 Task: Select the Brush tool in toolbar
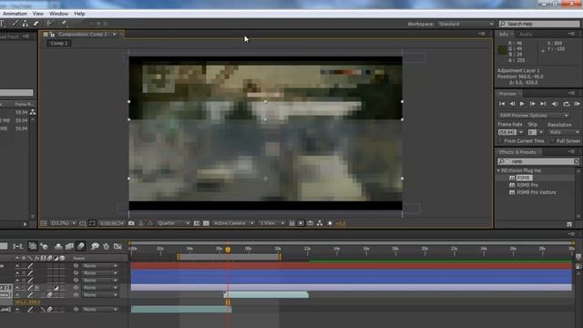15,24
